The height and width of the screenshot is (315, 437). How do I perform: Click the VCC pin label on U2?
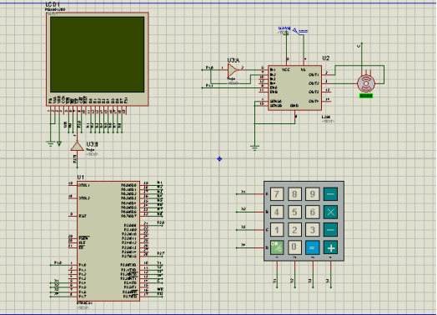coord(286,70)
